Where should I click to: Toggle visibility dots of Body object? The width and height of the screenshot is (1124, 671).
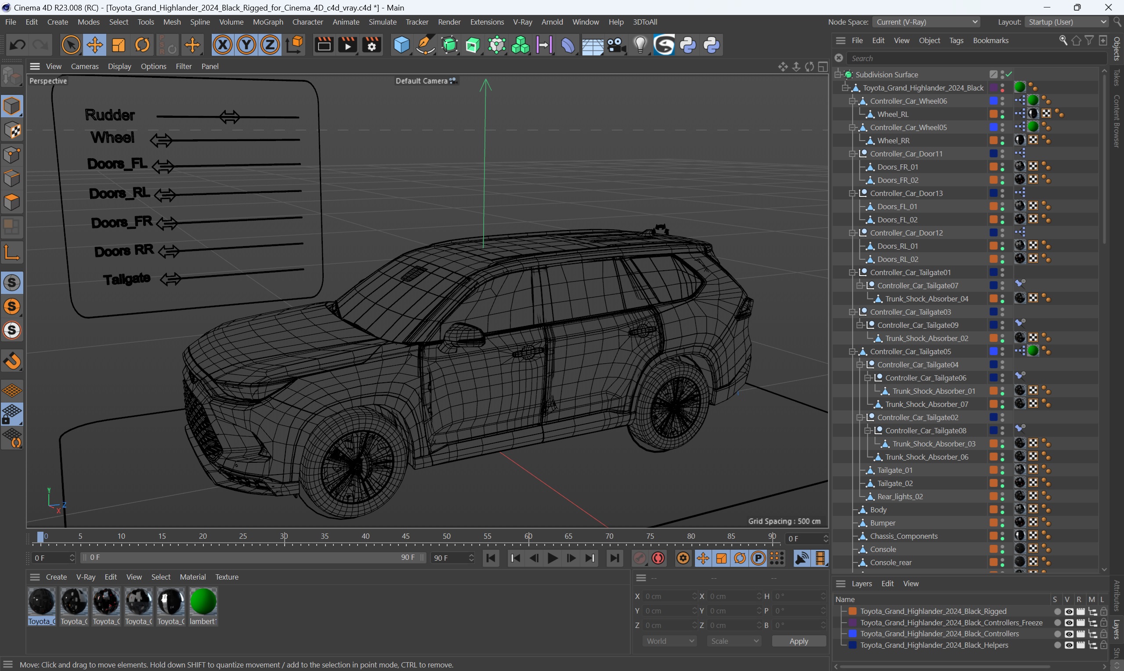click(1002, 510)
